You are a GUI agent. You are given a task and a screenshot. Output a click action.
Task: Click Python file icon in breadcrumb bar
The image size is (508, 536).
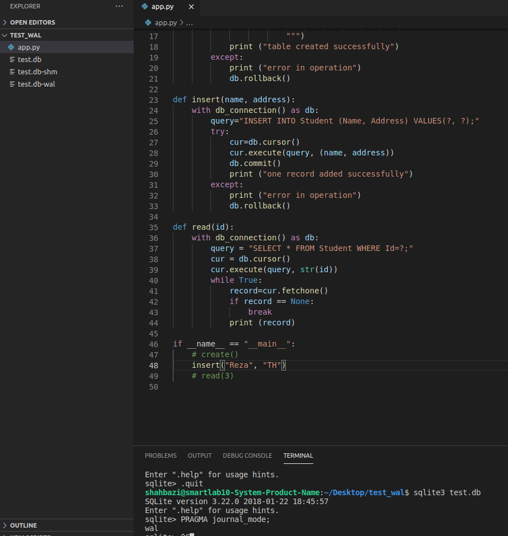[148, 23]
